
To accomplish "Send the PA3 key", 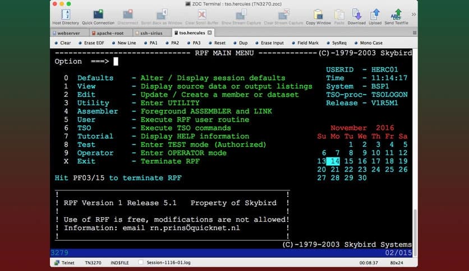I will click(194, 43).
